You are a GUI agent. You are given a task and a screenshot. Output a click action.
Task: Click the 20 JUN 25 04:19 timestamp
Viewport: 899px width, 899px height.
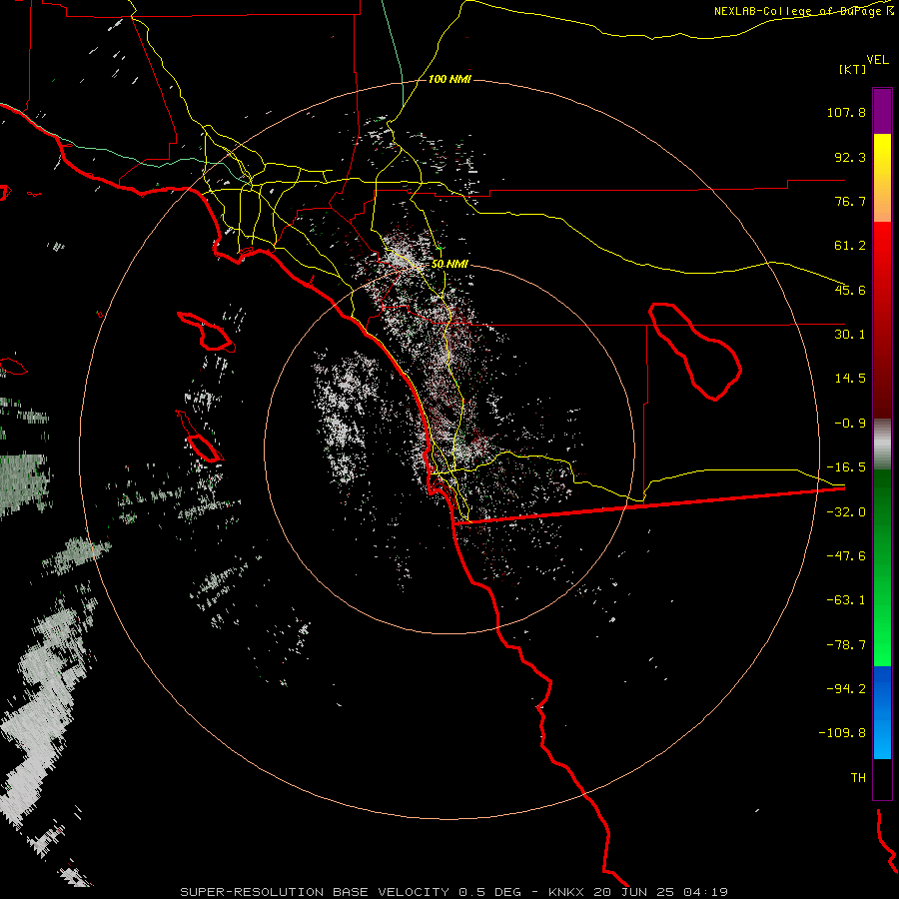point(660,892)
